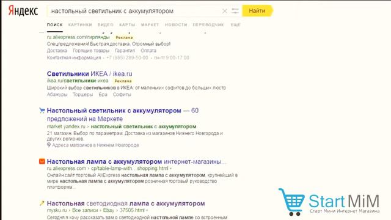391x220 pixels.
Task: Switch to the Карты tab
Action: tap(127, 24)
